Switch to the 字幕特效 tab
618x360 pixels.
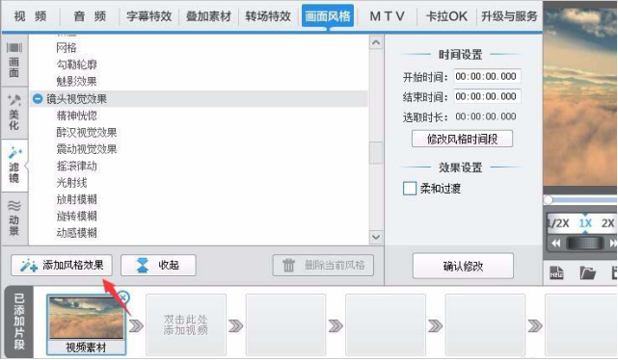149,16
